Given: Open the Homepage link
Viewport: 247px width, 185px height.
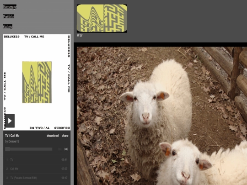Looking at the screenshot, I should [x=10, y=7].
